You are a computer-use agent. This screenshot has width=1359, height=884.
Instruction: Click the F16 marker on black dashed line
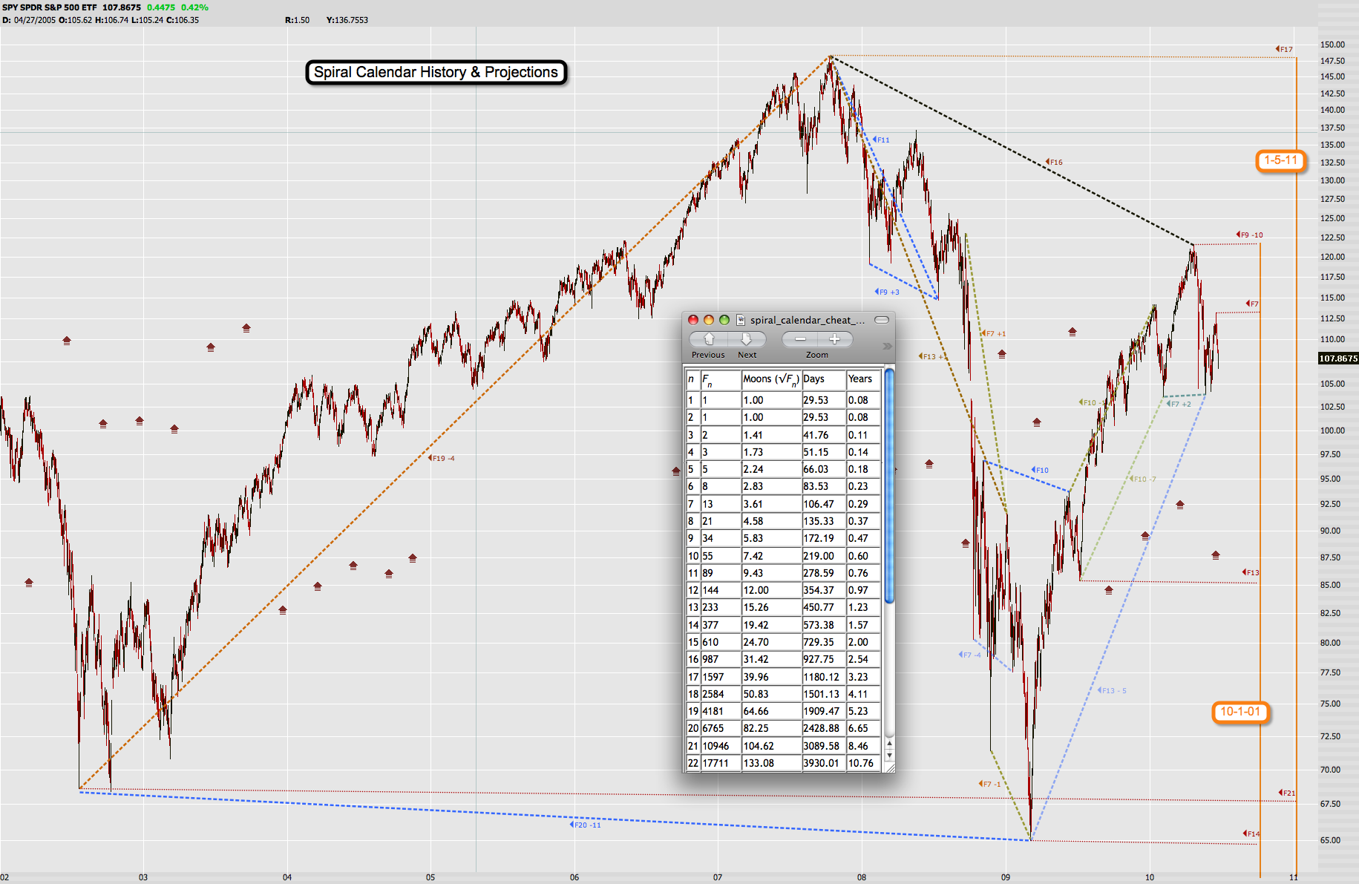(1055, 162)
